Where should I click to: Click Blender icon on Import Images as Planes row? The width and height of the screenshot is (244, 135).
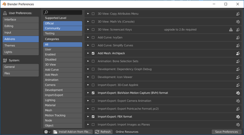pos(238,125)
